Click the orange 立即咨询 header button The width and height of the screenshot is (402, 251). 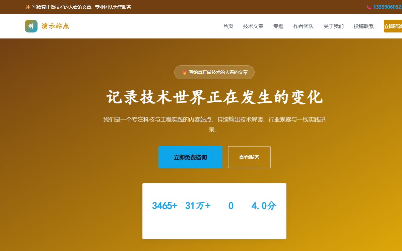tap(393, 26)
